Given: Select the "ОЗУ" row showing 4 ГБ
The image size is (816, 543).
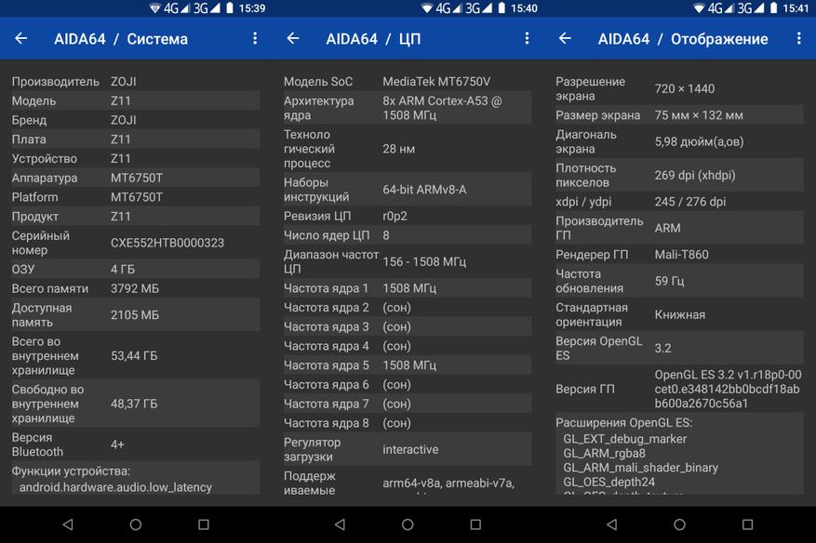Looking at the screenshot, I should click(135, 270).
